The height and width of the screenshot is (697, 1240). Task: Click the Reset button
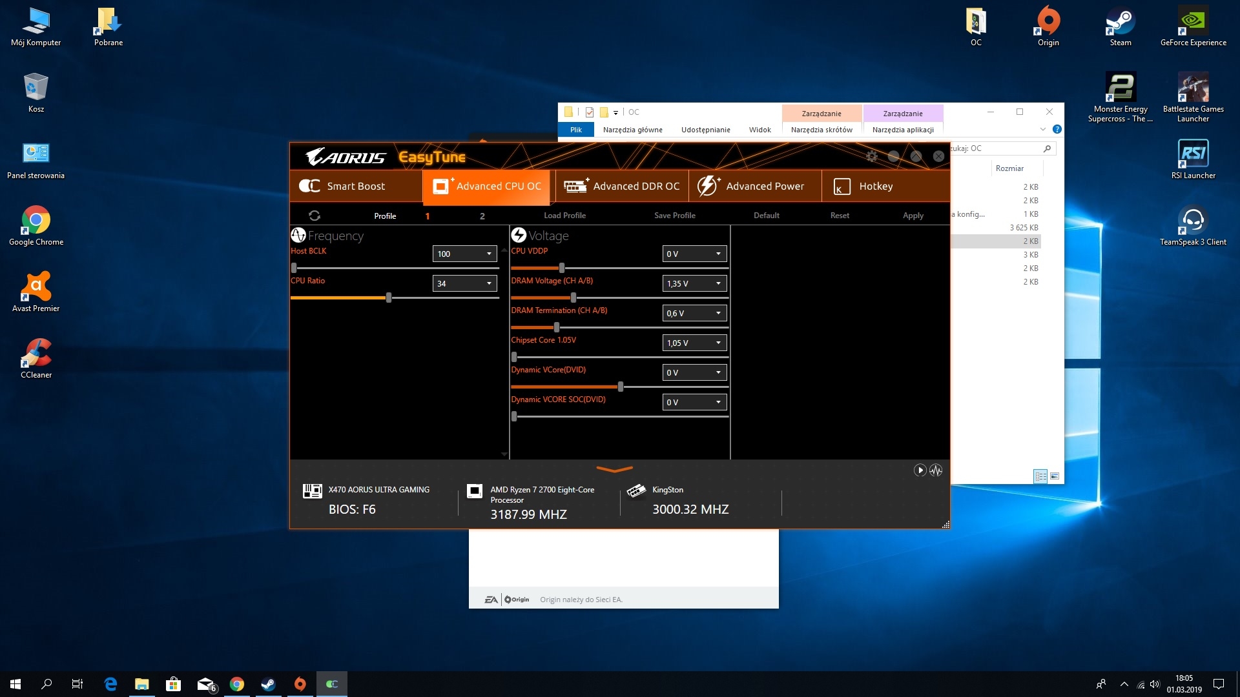(840, 216)
